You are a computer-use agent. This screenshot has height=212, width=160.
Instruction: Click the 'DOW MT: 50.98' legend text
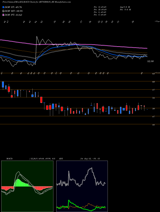[x=13, y=11]
